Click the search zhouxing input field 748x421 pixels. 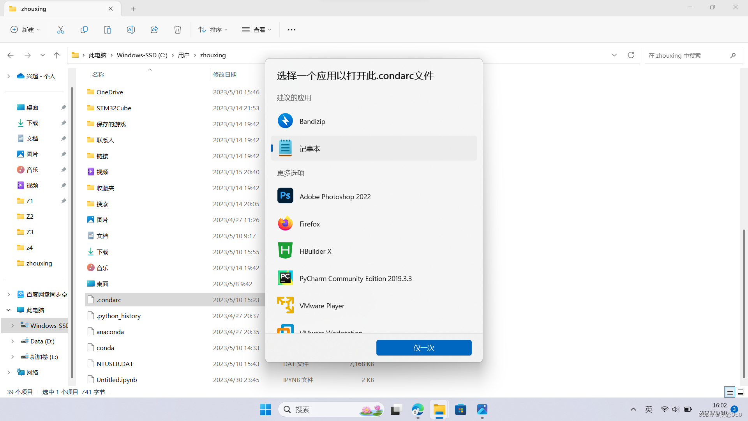[688, 55]
